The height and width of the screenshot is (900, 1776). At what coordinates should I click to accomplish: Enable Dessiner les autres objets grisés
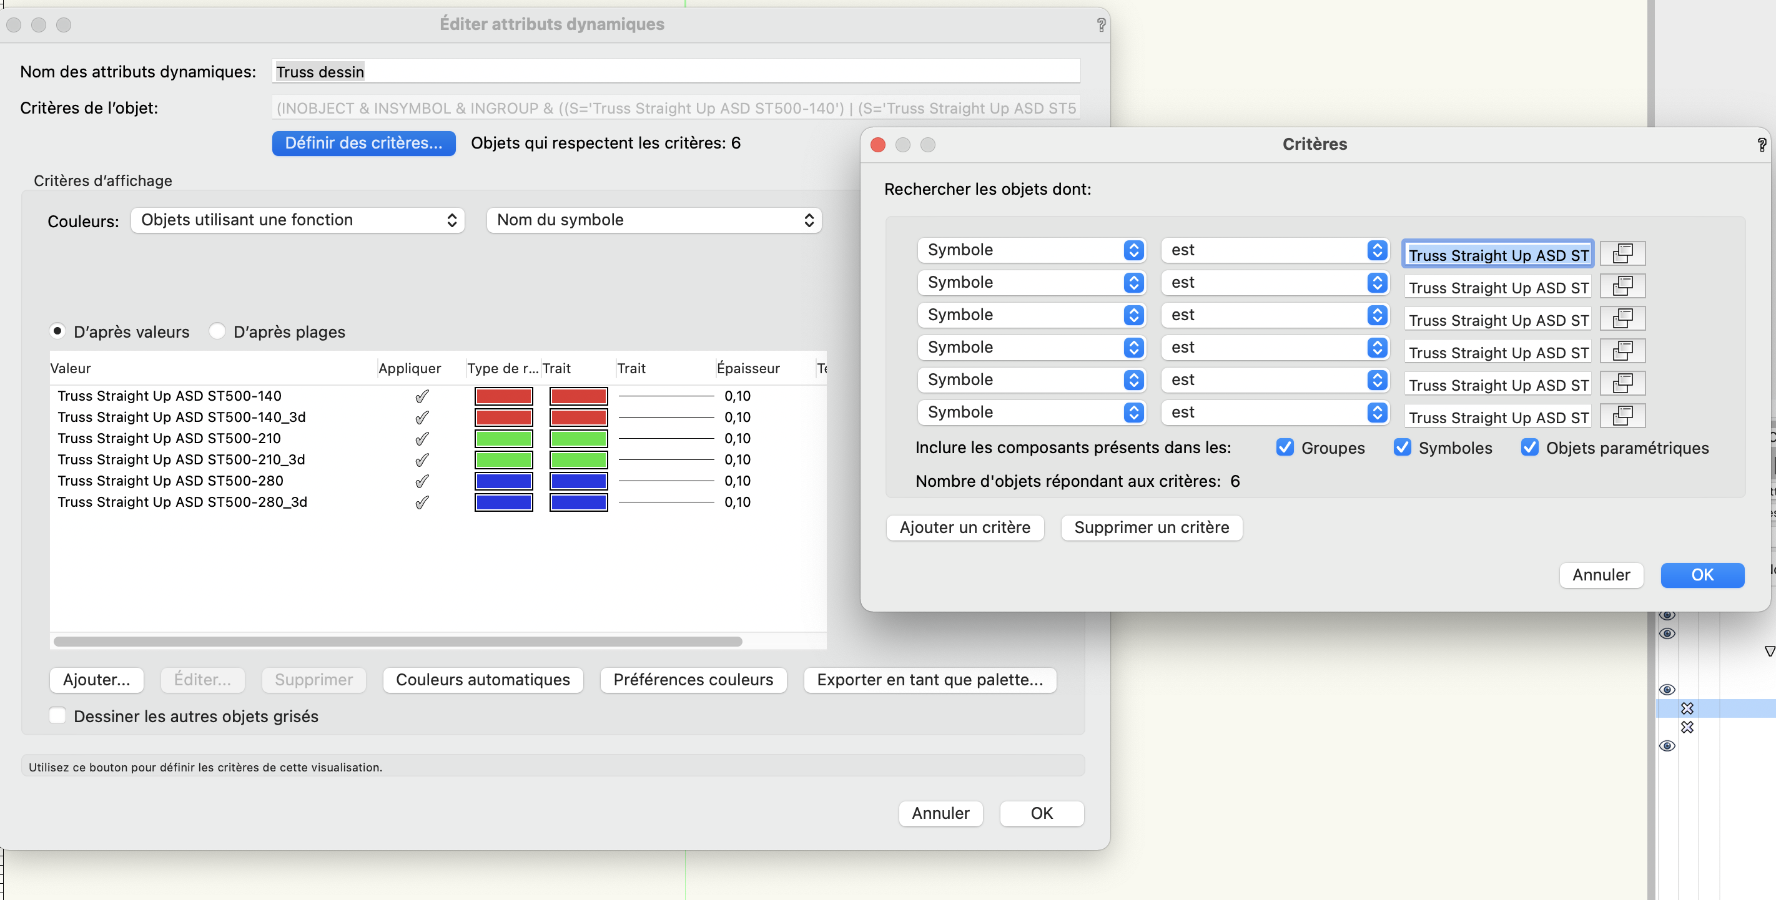[58, 716]
